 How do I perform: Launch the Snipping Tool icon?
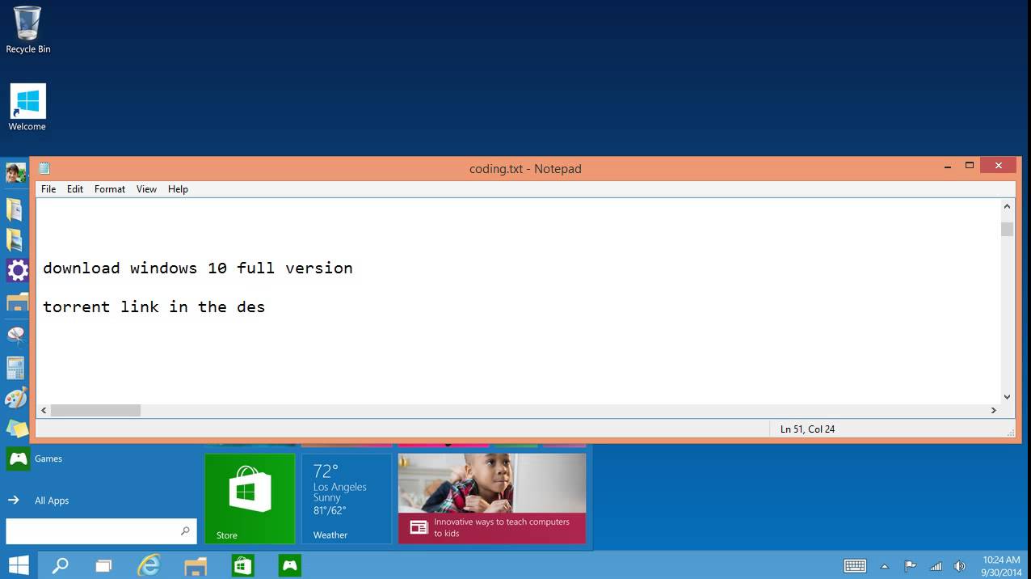16,335
